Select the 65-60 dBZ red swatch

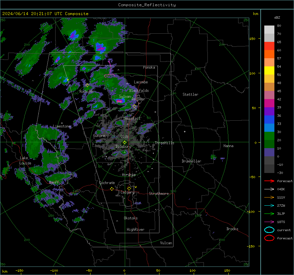point(269,46)
